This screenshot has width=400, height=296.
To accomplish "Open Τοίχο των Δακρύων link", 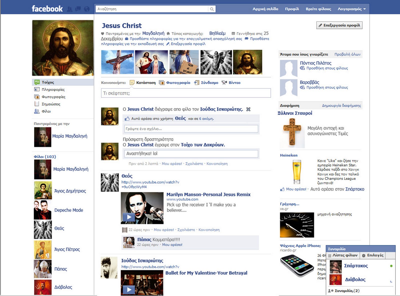I will [203, 145].
